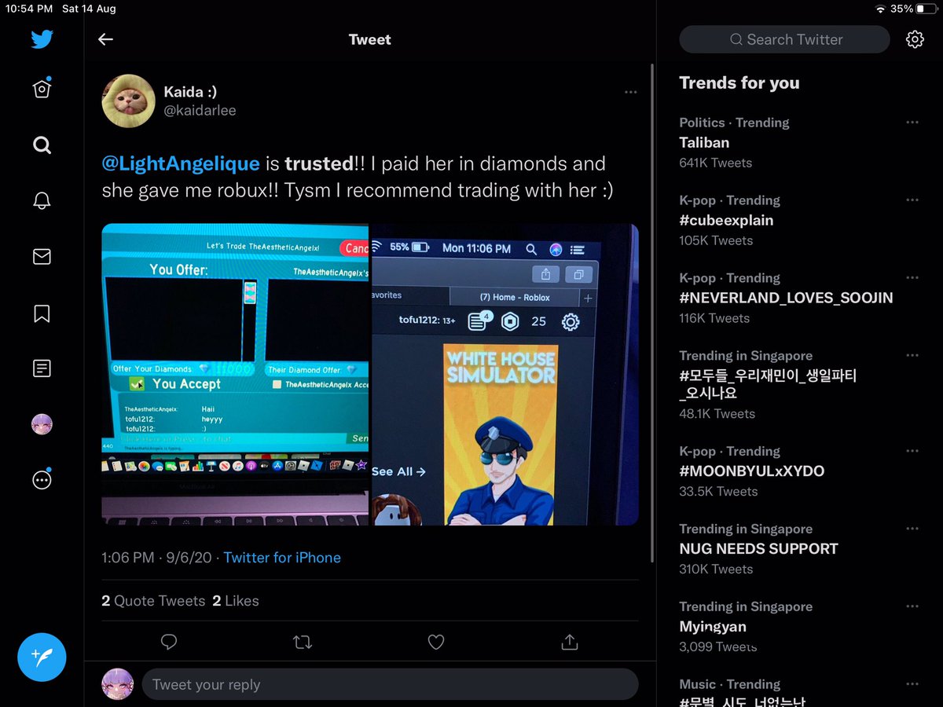Open options for Music Trending entry

point(912,685)
